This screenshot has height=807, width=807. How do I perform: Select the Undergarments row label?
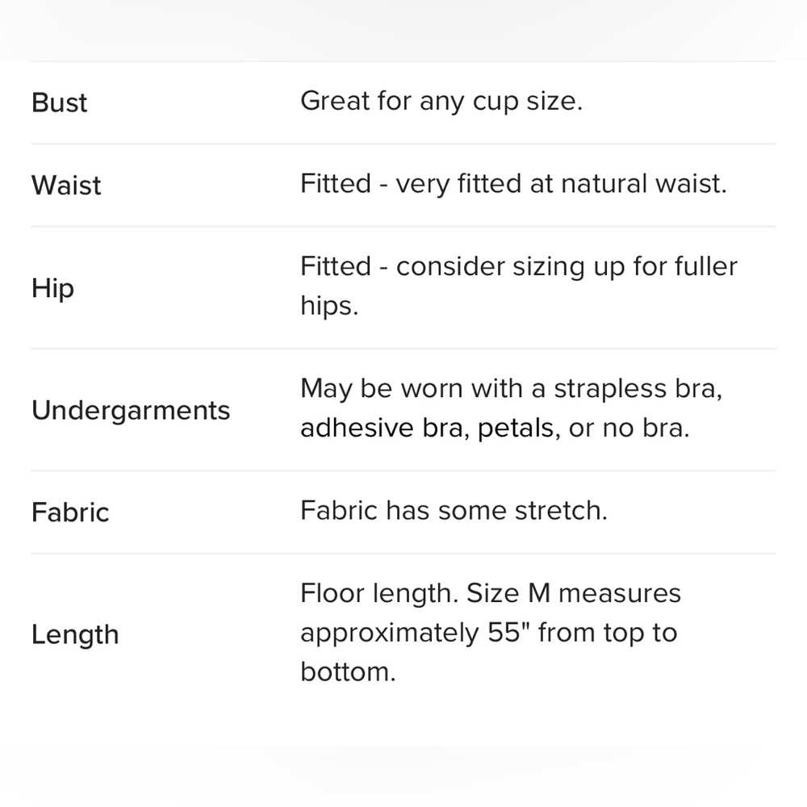point(131,410)
